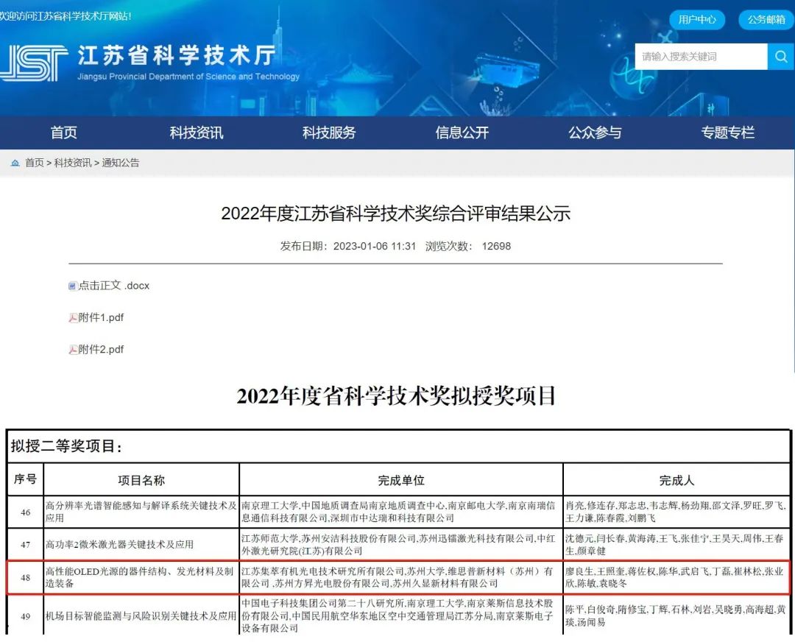Viewport: 795px width, 642px height.
Task: Focus the 请输入搜索关键词 search field
Action: coord(702,56)
